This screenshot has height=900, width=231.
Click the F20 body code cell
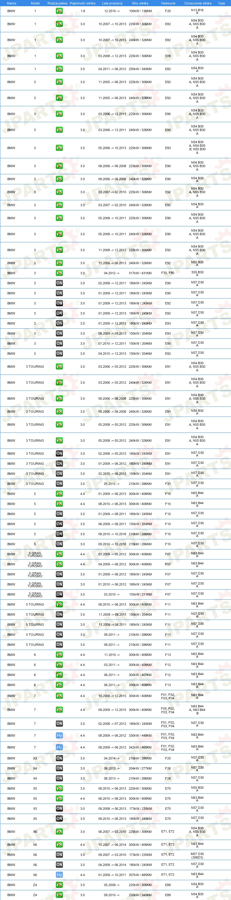(x=168, y=11)
